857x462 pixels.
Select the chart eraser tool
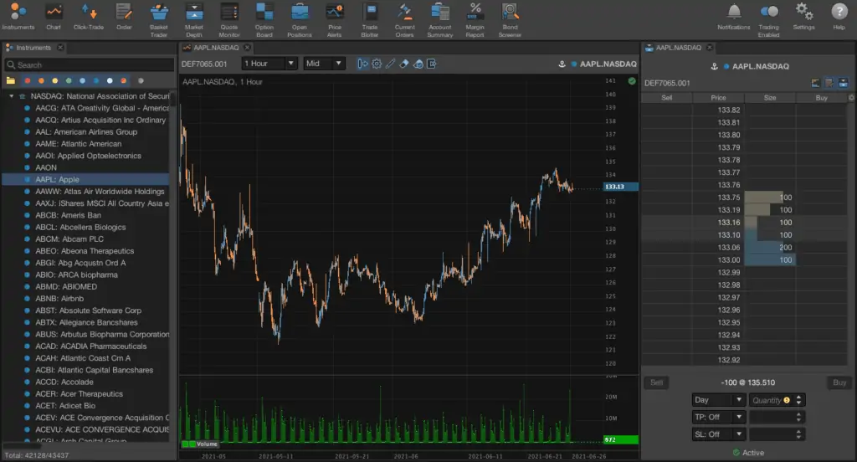[x=404, y=64]
